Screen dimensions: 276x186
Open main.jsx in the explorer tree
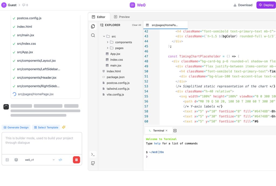click(x=116, y=66)
